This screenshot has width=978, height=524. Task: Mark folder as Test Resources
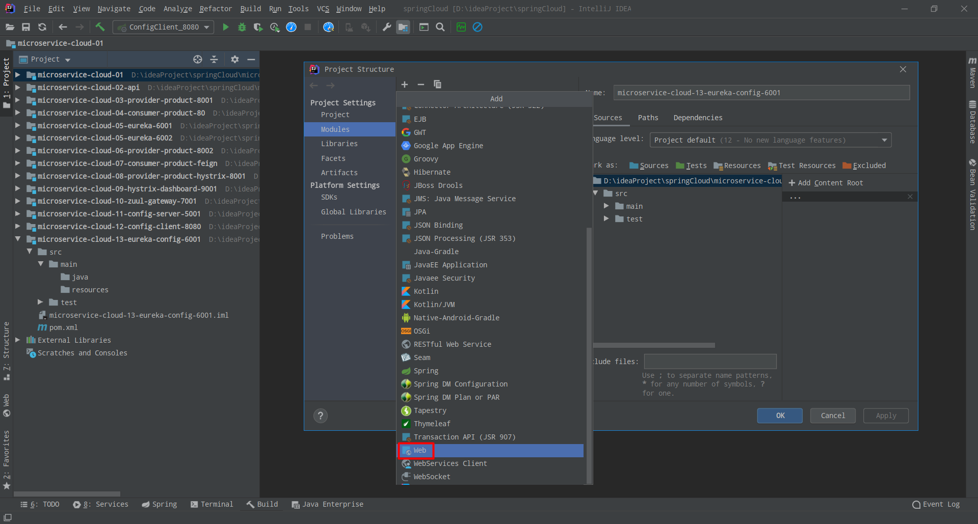click(802, 166)
